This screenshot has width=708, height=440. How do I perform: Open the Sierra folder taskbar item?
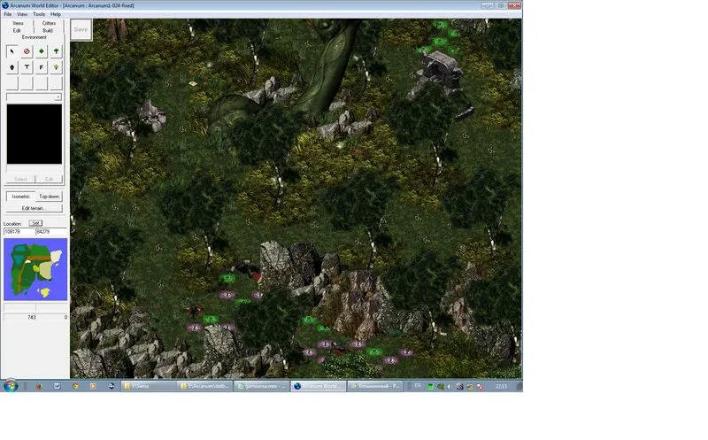[148, 386]
